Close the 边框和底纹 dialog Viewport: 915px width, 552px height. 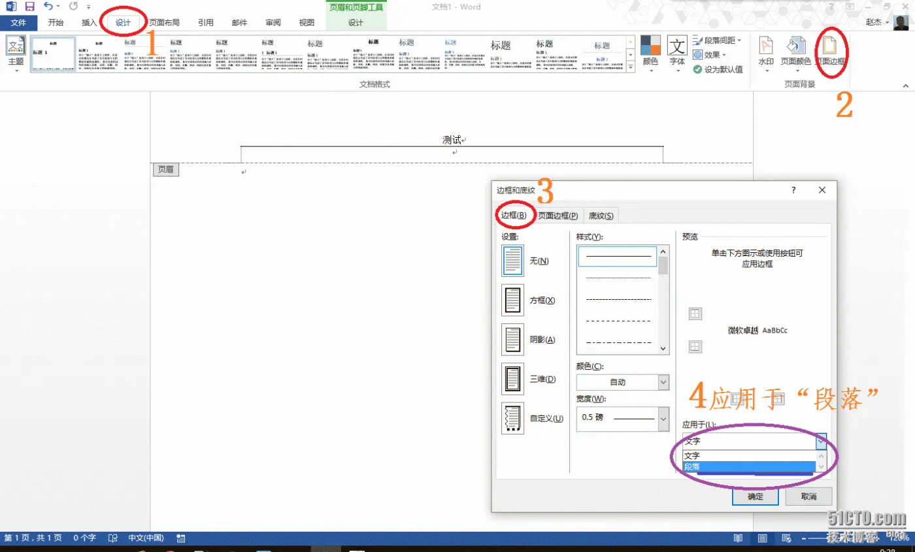[x=823, y=190]
